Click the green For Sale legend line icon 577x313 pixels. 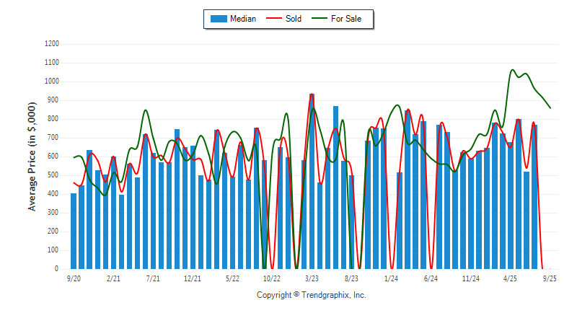(320, 19)
